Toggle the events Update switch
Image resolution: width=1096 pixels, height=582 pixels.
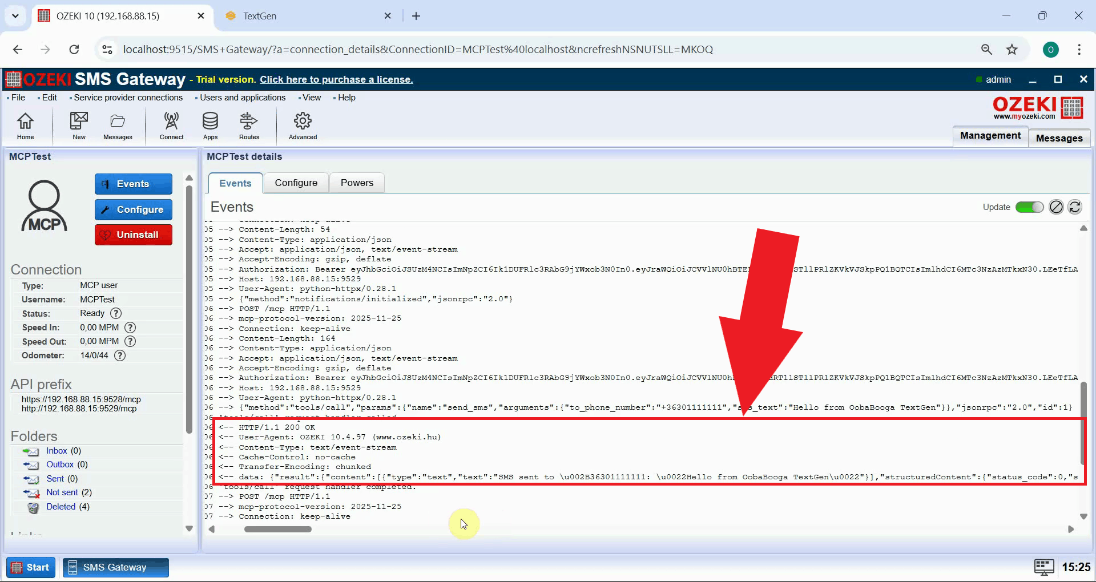[x=1029, y=207]
